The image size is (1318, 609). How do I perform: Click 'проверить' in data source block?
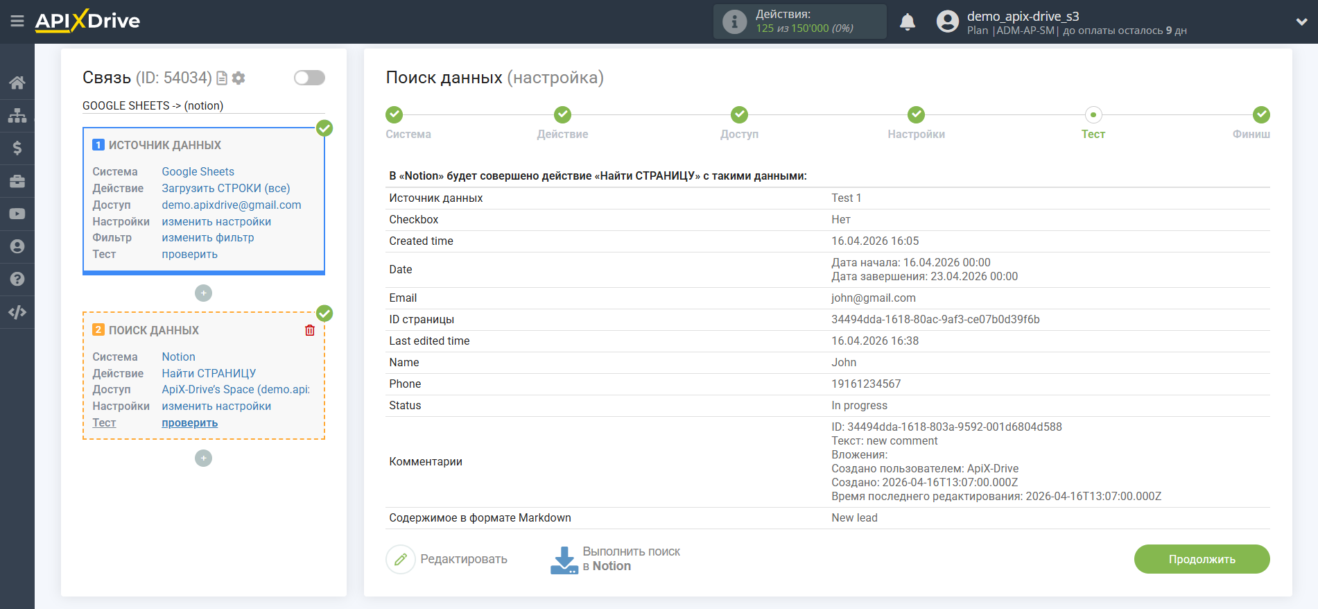pos(189,254)
